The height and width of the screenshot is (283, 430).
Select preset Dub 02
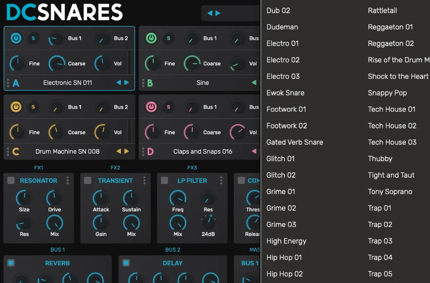point(278,11)
